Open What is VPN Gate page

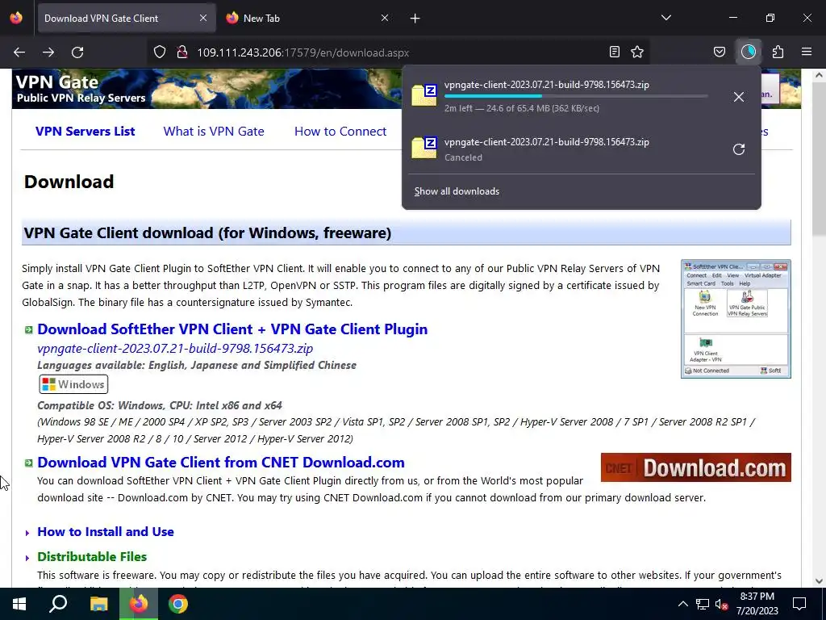pos(214,132)
